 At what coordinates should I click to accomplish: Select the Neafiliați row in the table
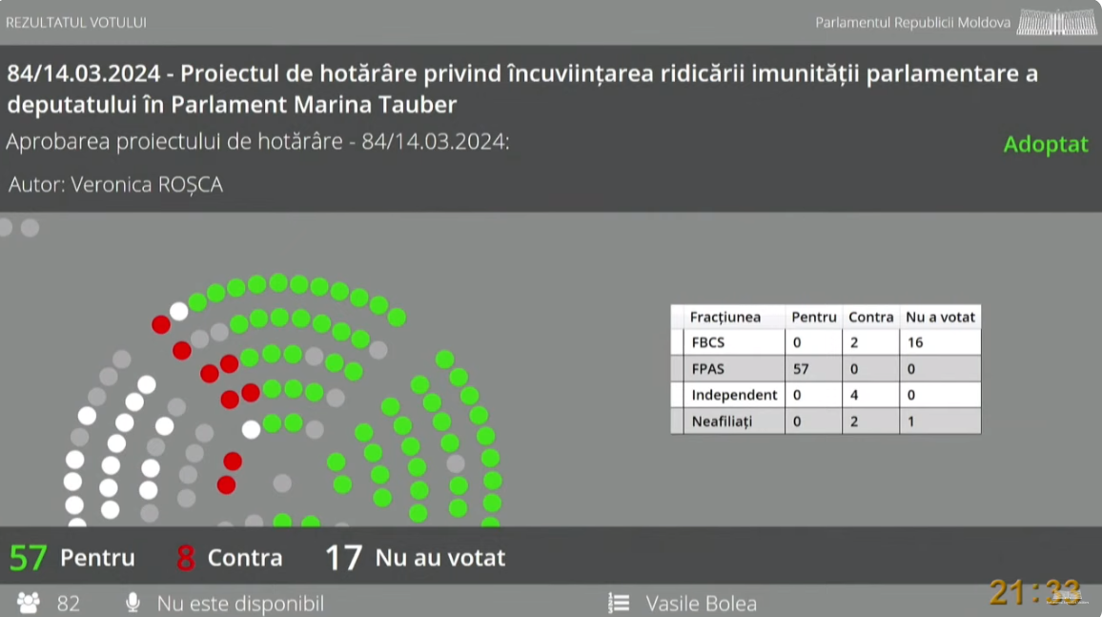722,421
